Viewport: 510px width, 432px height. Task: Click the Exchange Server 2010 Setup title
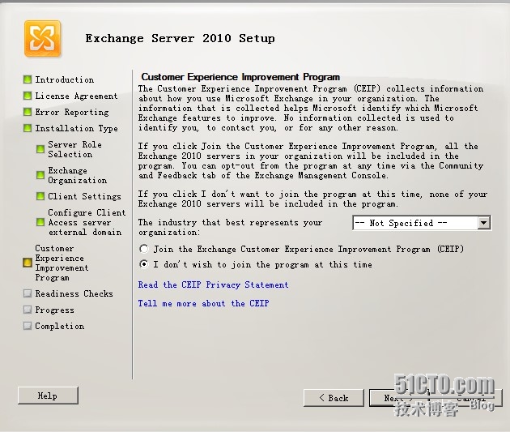[181, 38]
